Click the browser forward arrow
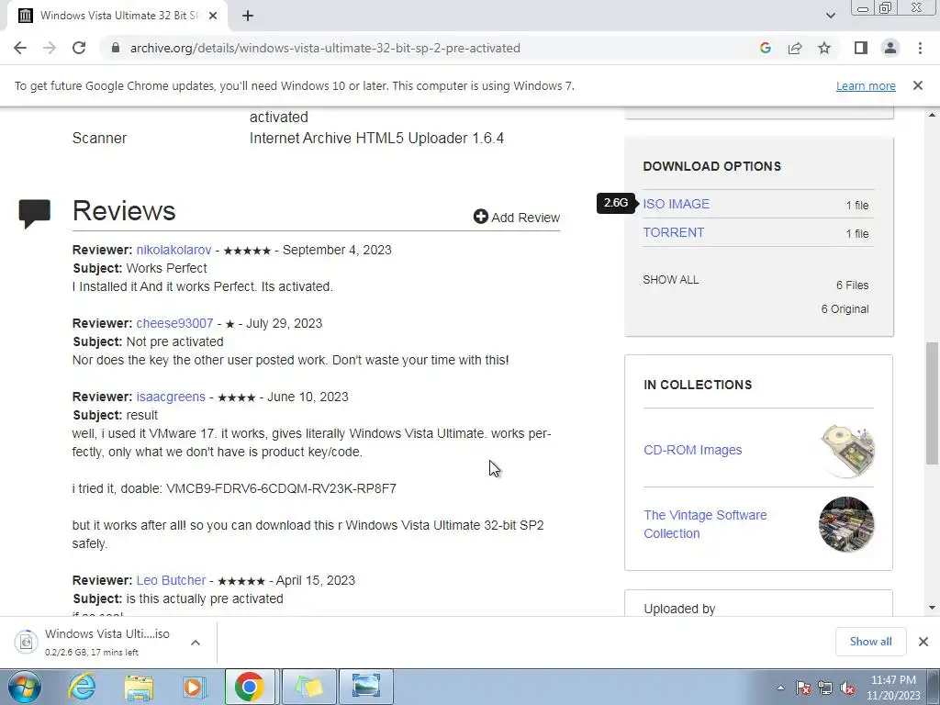The image size is (940, 705). coord(50,48)
